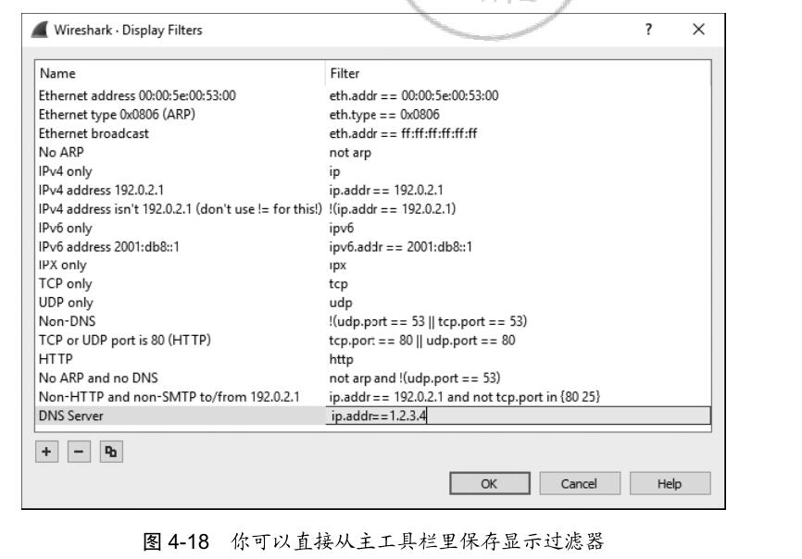Select the 'Ethernet broadcast' filter name
Viewport: 802px width, 559px height.
(x=94, y=133)
